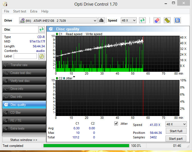Expand the Status window button
192x152 pixels.
[24, 140]
